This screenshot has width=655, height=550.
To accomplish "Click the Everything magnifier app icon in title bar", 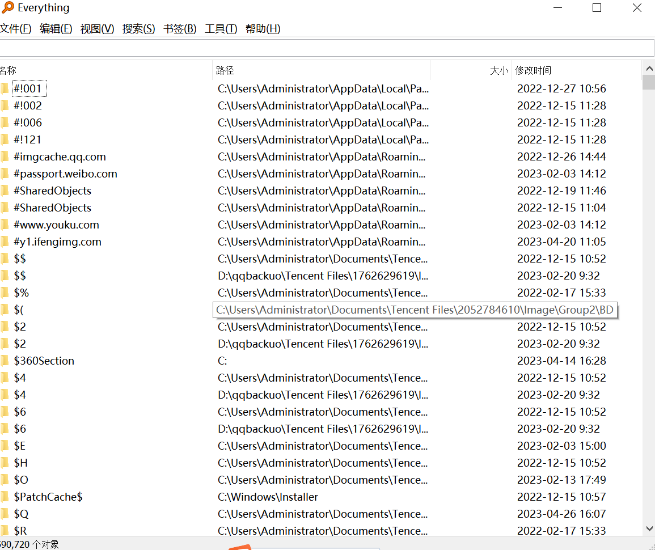I will (7, 8).
